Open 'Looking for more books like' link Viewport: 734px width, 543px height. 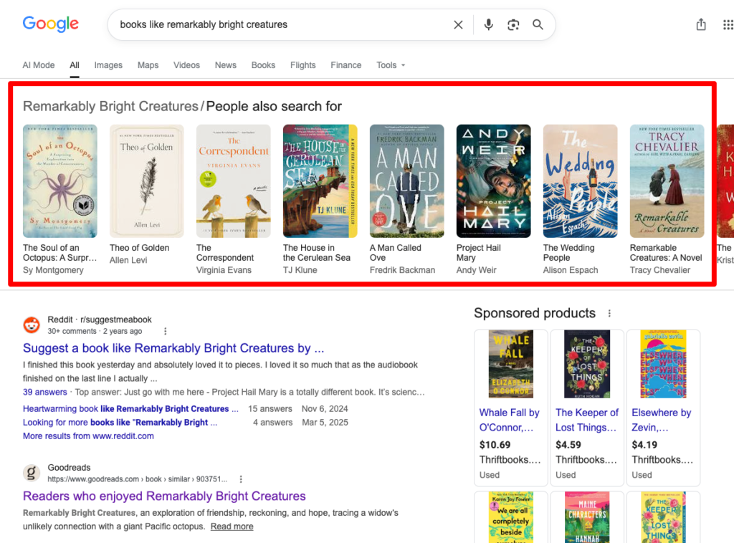pos(120,423)
